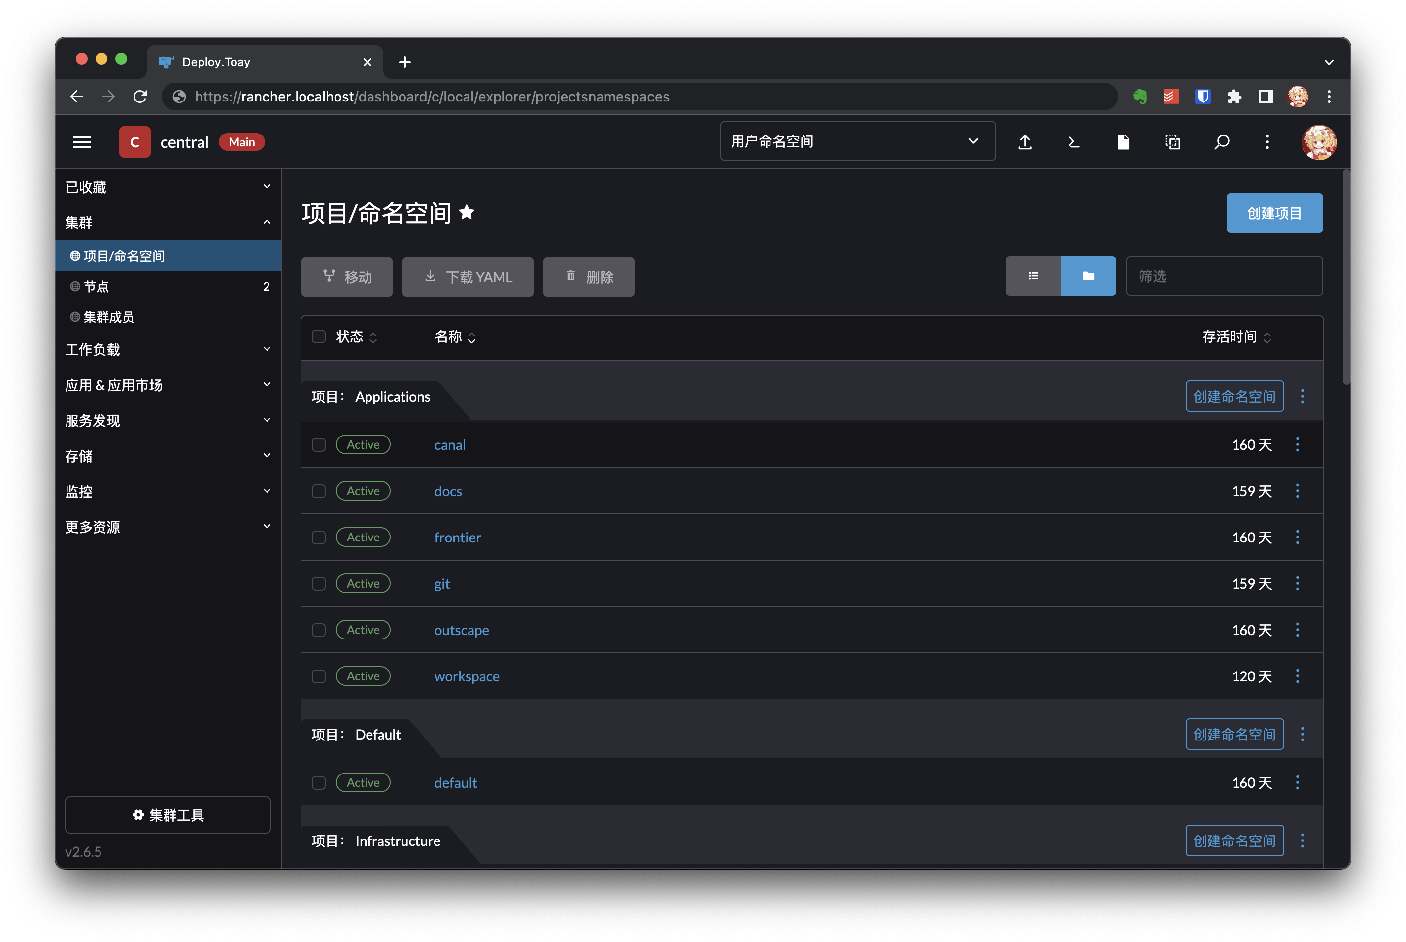The height and width of the screenshot is (942, 1406).
Task: Click the 创建项目 button
Action: 1274,213
